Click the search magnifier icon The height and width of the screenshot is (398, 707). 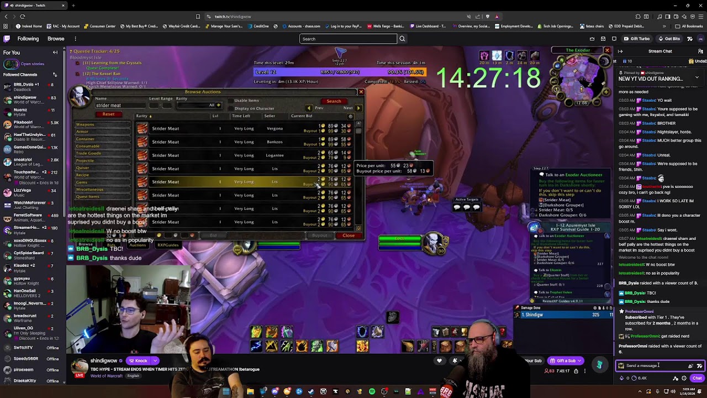point(402,39)
